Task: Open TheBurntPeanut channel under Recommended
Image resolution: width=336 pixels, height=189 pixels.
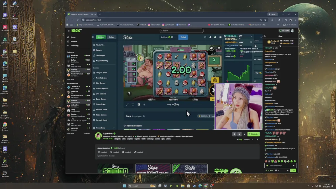Action: 78,96
